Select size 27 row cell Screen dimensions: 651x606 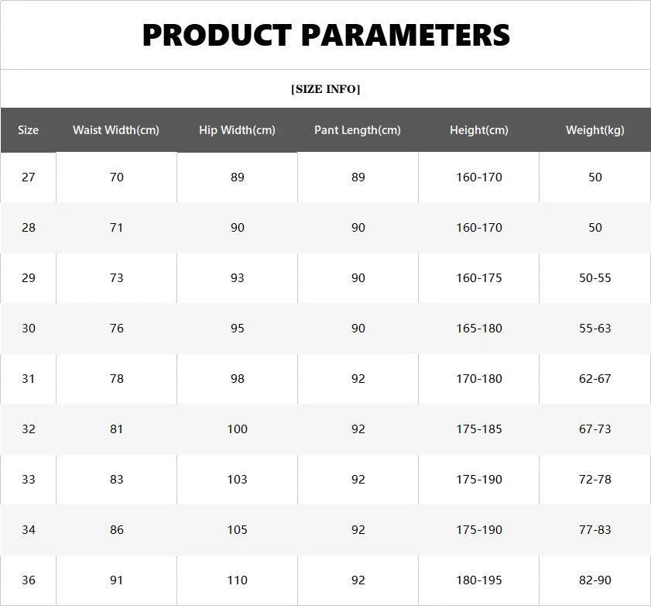29,177
